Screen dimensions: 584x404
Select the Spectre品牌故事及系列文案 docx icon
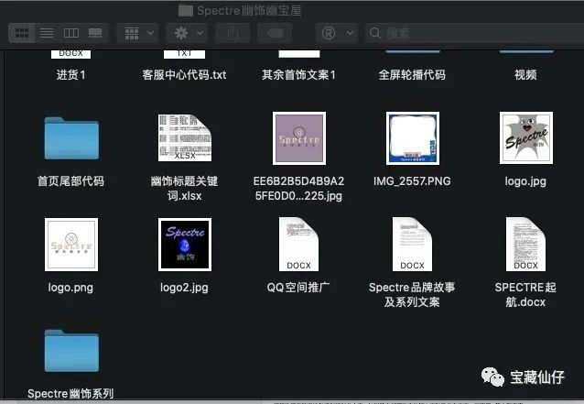pos(412,245)
